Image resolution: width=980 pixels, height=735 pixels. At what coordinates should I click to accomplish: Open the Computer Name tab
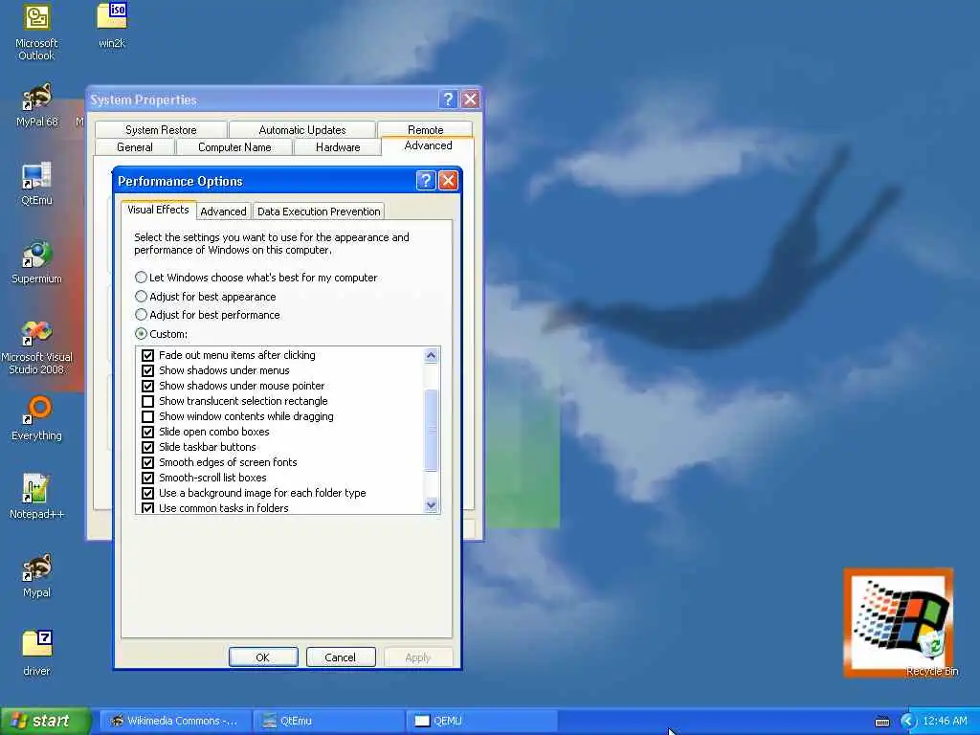tap(234, 146)
